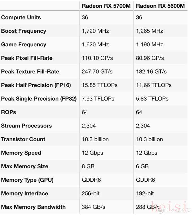The width and height of the screenshot is (192, 215).
Task: Click the 1,265 MHz boost frequency cell
Action: 149,31
